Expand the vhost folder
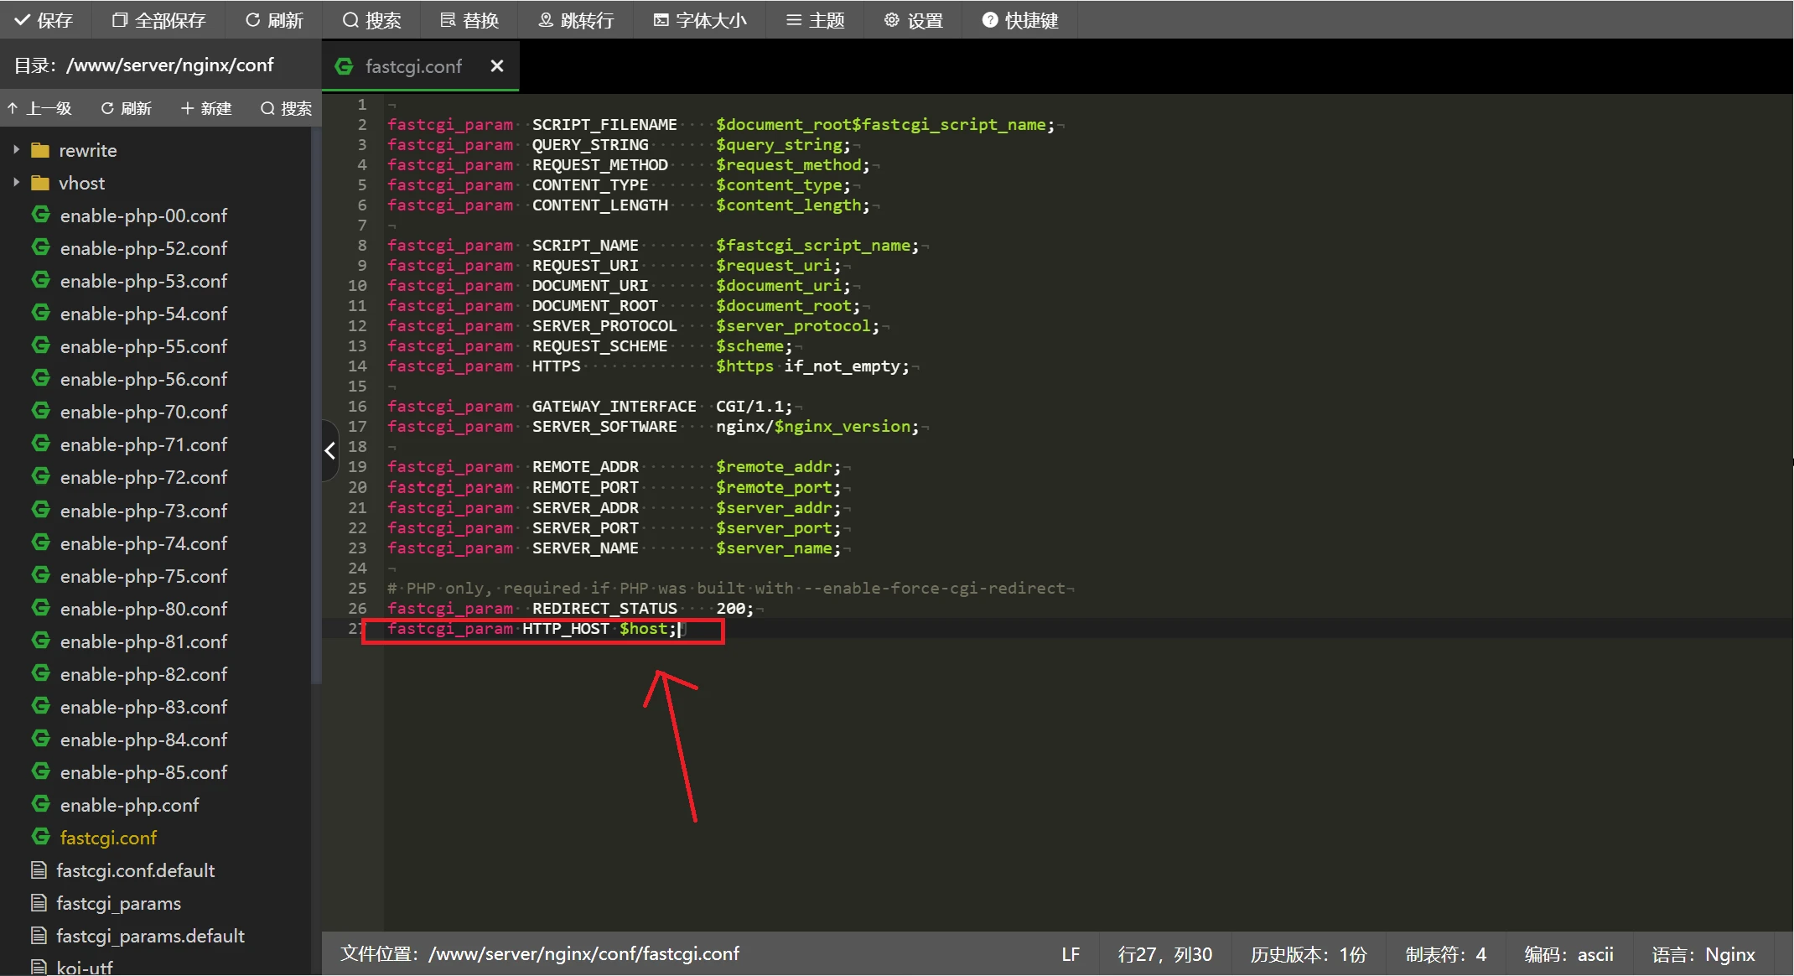Image resolution: width=1794 pixels, height=976 pixels. pyautogui.click(x=16, y=183)
